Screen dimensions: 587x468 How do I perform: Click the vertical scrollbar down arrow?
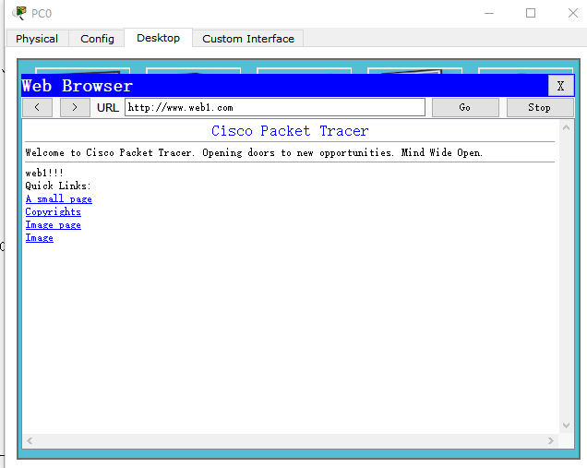[566, 426]
